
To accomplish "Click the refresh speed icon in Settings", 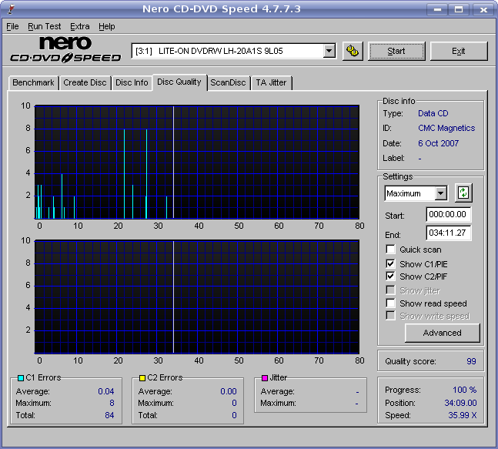I will pos(463,193).
